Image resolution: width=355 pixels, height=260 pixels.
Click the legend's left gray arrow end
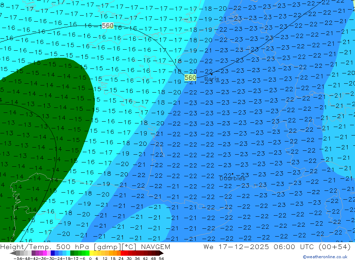pos(13,253)
